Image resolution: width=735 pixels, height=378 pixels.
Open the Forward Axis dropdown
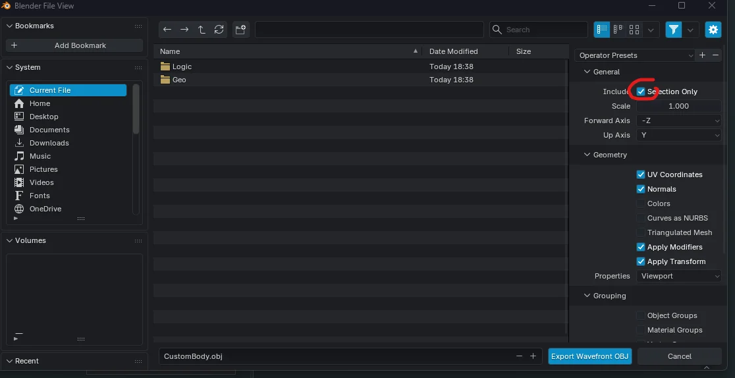pos(679,121)
